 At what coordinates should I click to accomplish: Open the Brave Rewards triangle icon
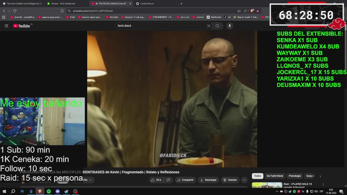click(x=258, y=11)
